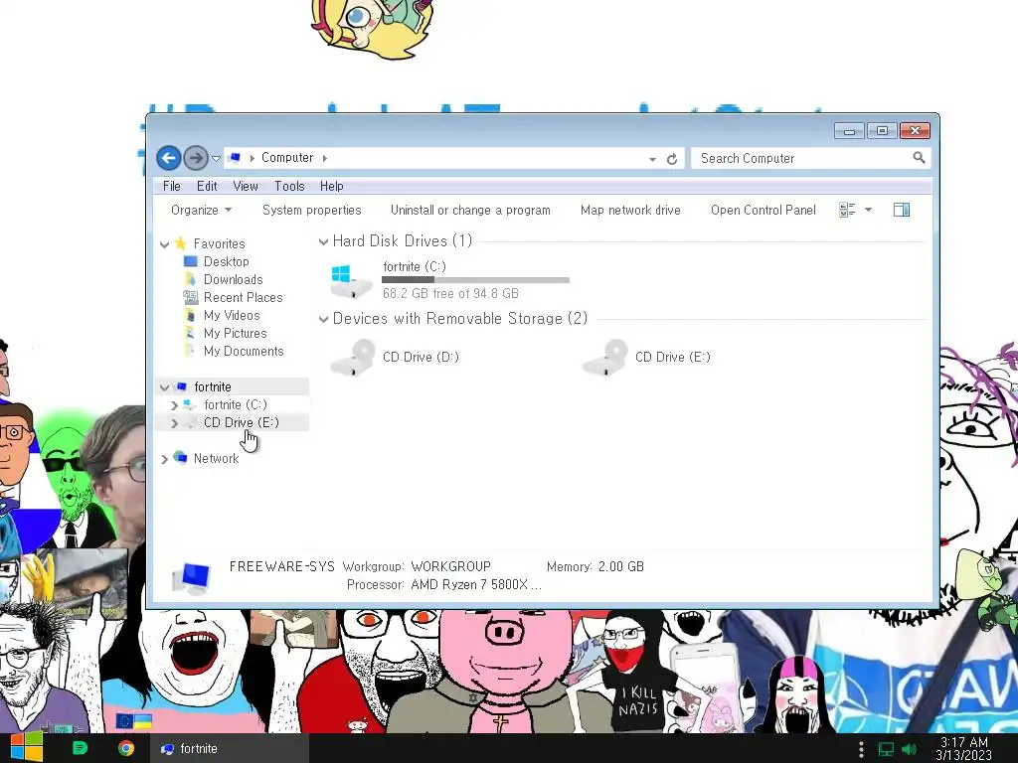Viewport: 1018px width, 763px height.
Task: Open the recent locations arrow beside Forward
Action: pyautogui.click(x=216, y=158)
